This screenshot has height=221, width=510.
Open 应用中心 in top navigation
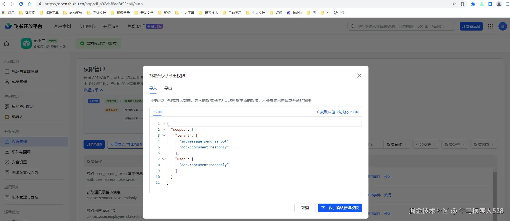tap(87, 26)
